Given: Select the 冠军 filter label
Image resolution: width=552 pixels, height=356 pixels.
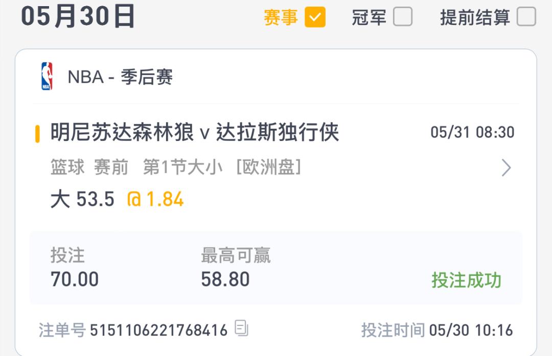Looking at the screenshot, I should click(x=369, y=17).
